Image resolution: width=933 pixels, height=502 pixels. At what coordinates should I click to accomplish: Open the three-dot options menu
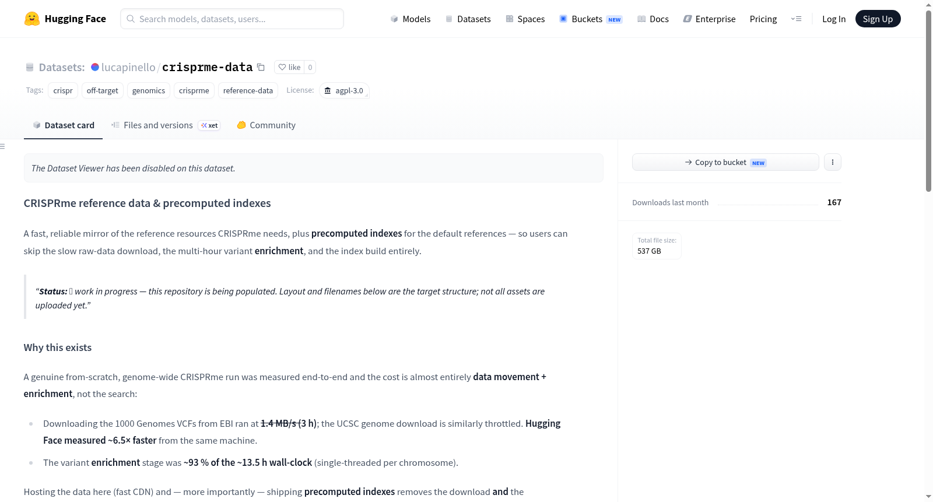pos(833,162)
